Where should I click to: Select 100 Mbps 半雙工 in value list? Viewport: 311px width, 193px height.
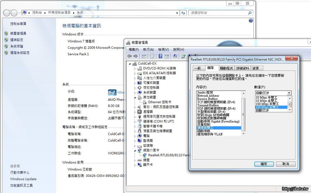[266, 104]
